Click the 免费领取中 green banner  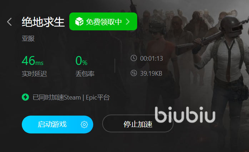coord(103,21)
